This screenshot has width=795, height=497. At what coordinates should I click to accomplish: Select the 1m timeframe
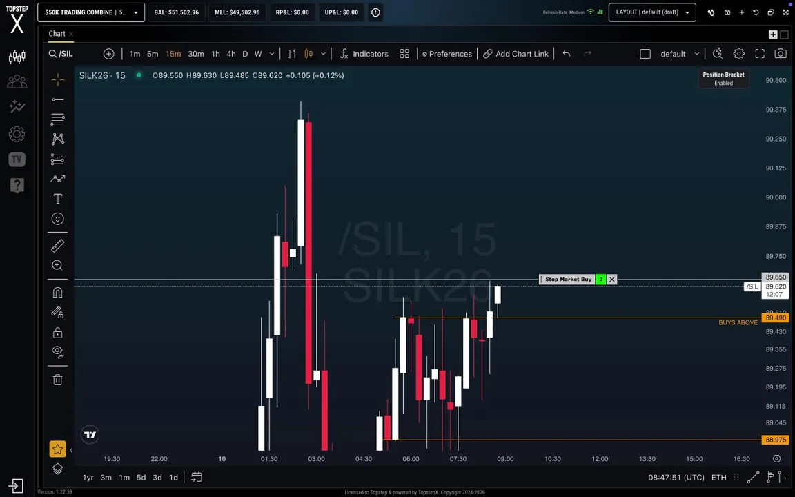click(x=135, y=54)
